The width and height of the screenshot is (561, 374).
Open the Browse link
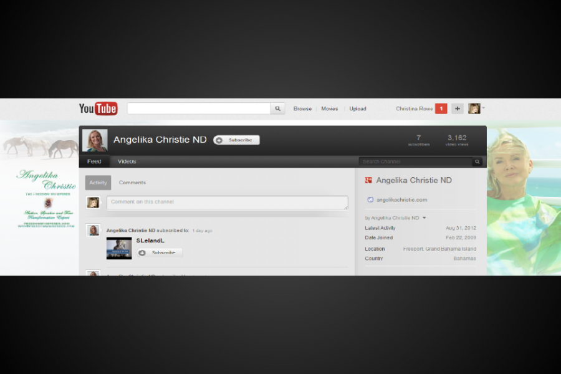[x=302, y=108]
